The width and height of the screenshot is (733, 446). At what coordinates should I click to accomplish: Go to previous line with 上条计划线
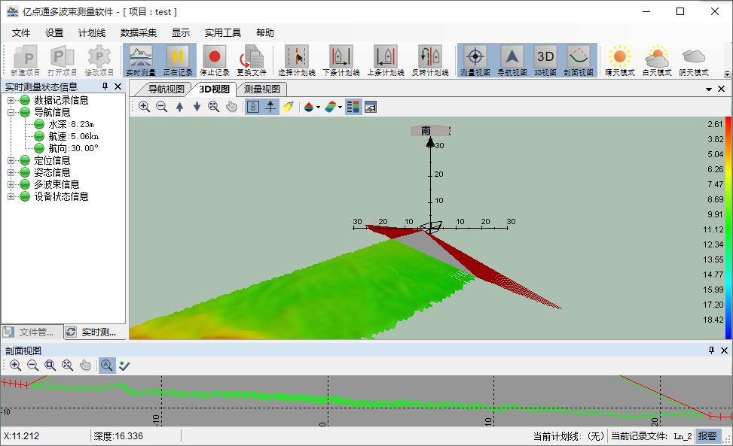pyautogui.click(x=386, y=61)
